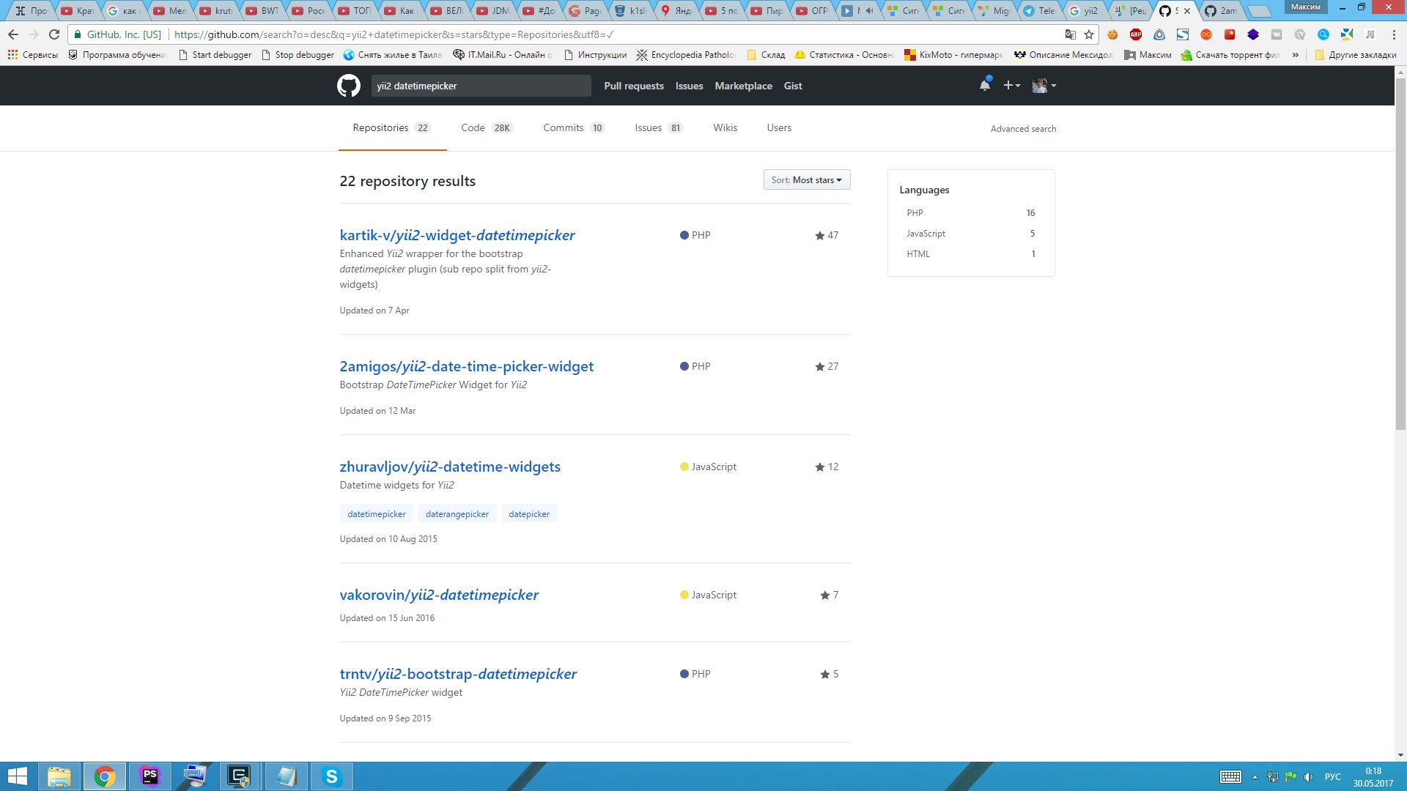This screenshot has height=791, width=1407.
Task: Bookmark this page with the star icon
Action: 1089,34
